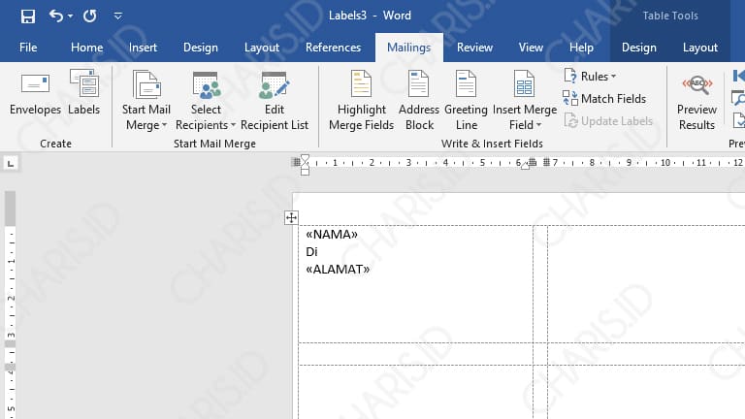Click Match Fields
This screenshot has height=419, width=745.
[x=604, y=99]
